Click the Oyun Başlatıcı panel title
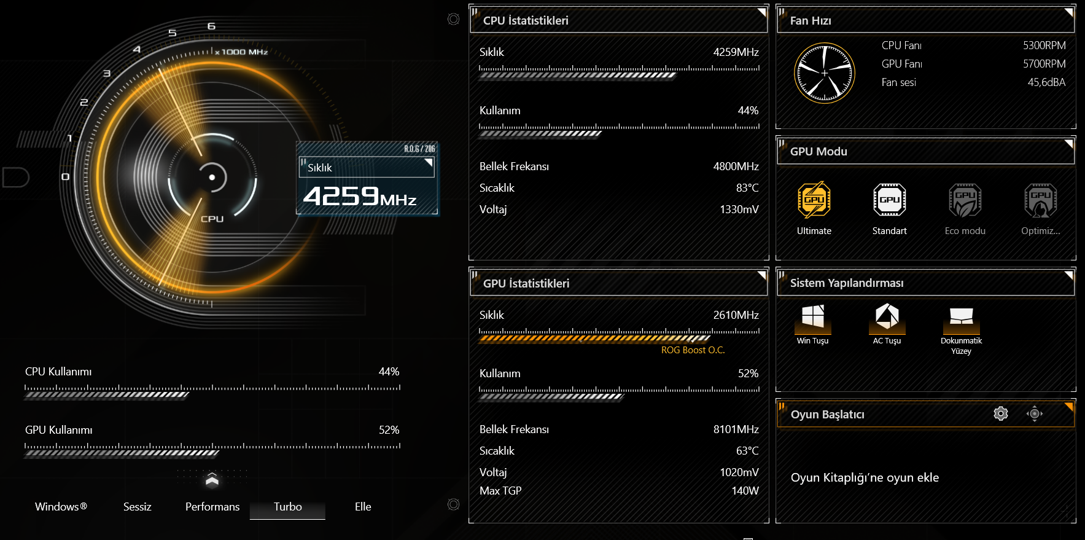This screenshot has width=1085, height=540. pyautogui.click(x=827, y=415)
